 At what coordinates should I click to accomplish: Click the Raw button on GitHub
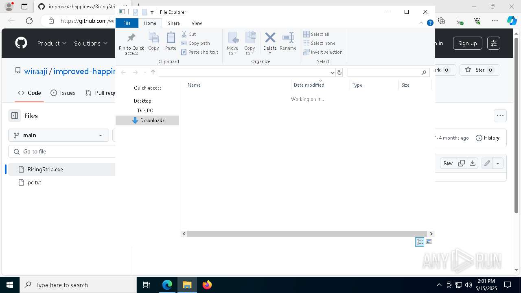pyautogui.click(x=448, y=163)
